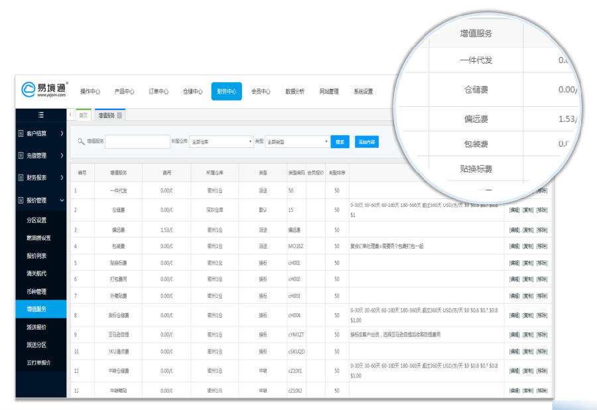Open 网站管理 in top navigation

tap(329, 92)
